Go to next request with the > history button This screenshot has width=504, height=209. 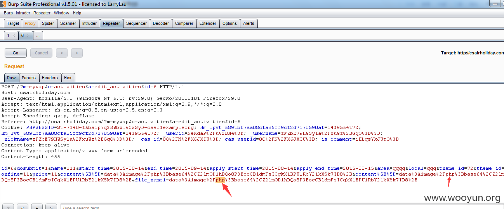click(77, 53)
